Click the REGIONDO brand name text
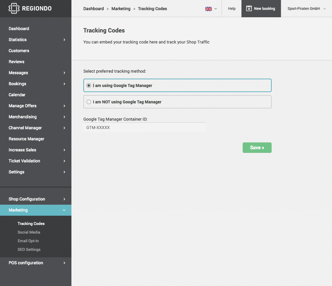The height and width of the screenshot is (286, 332). 37,8
